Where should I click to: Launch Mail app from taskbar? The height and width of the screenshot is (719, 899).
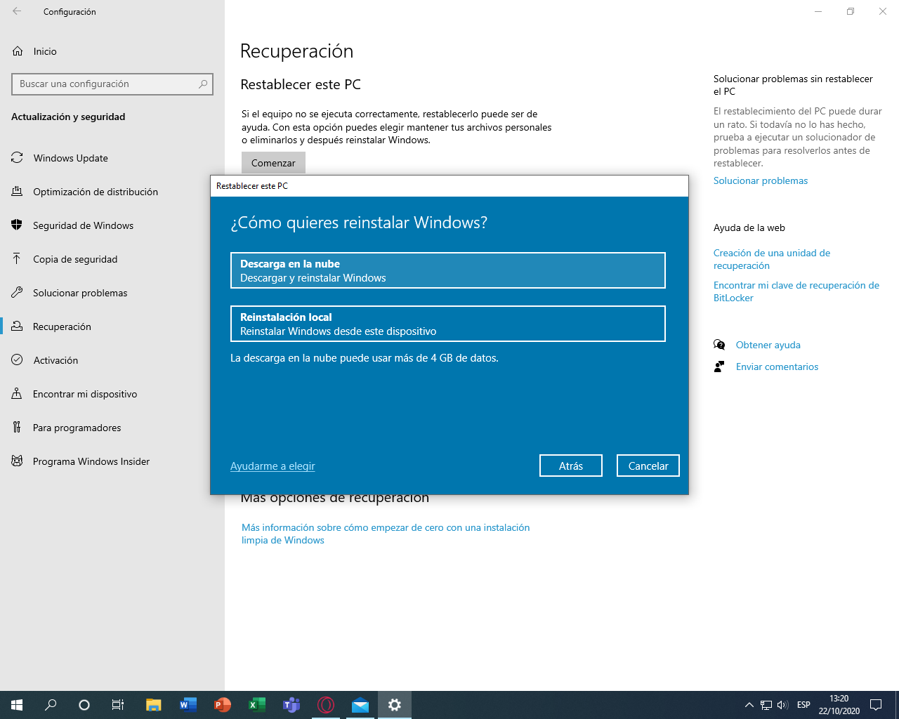pyautogui.click(x=360, y=705)
